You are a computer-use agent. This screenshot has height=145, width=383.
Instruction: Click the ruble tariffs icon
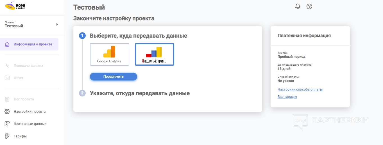pyautogui.click(x=7, y=136)
